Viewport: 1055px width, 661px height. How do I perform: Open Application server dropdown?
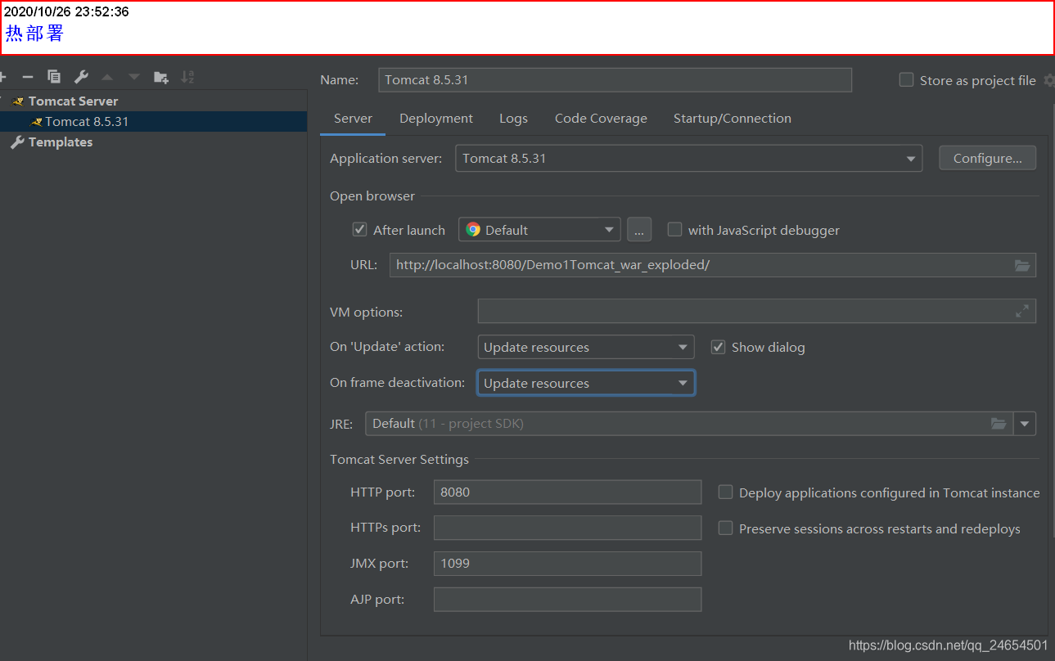(x=688, y=159)
